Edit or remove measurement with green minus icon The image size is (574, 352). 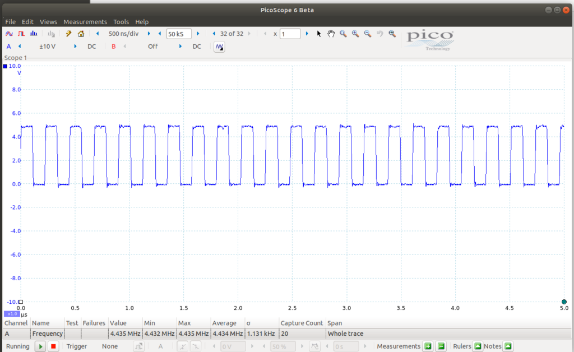441,346
